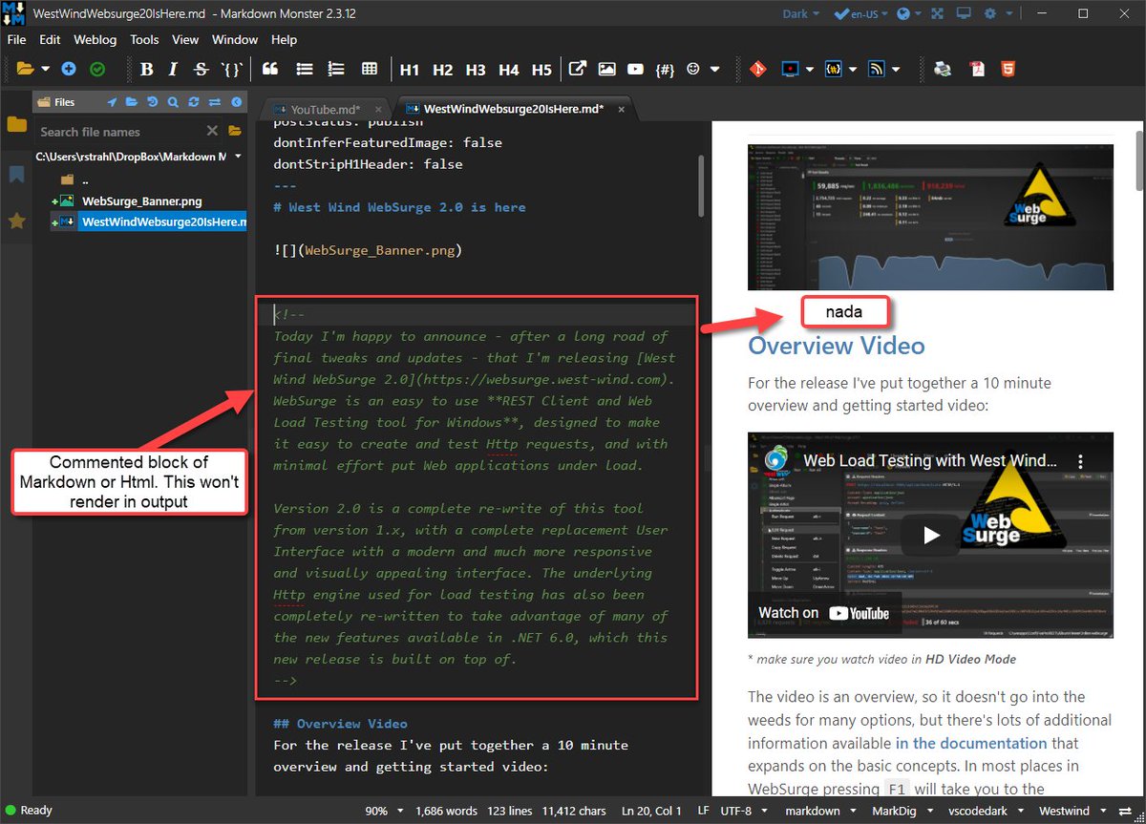This screenshot has height=824, width=1146.
Task: Open the Tools menu
Action: pyautogui.click(x=144, y=40)
